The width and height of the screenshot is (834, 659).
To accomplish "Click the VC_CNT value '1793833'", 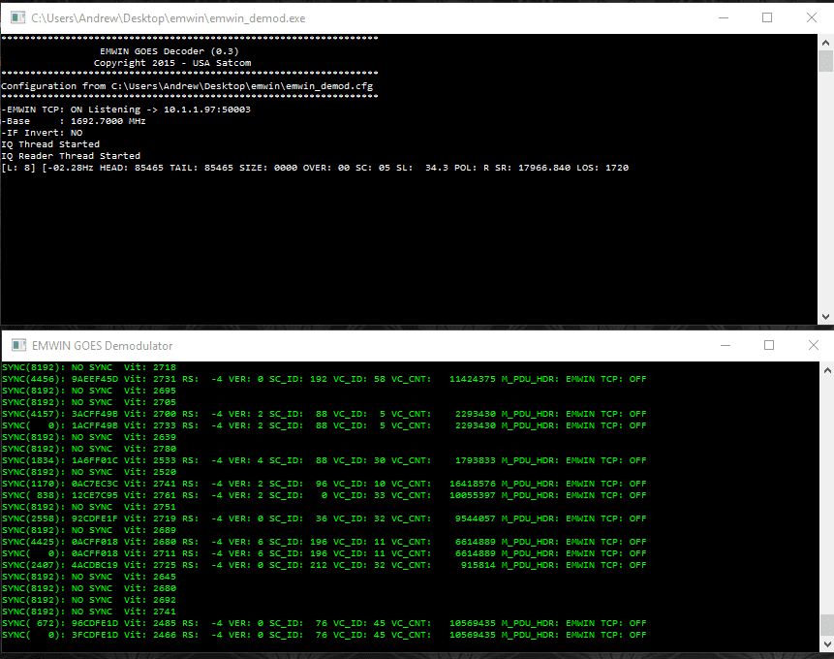I will tap(475, 460).
